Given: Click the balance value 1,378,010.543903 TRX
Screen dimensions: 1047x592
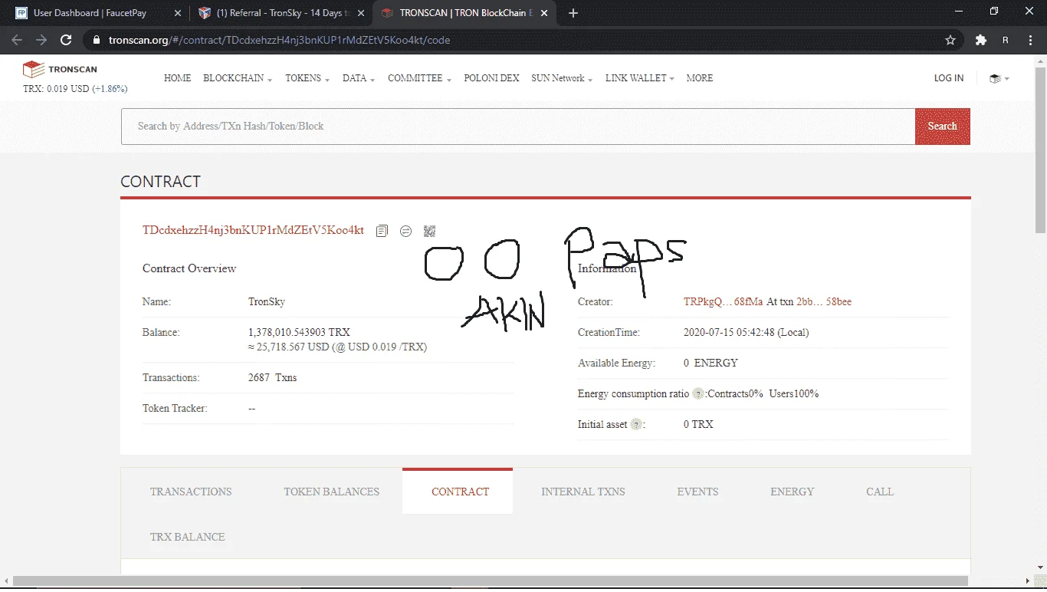Looking at the screenshot, I should pyautogui.click(x=299, y=333).
